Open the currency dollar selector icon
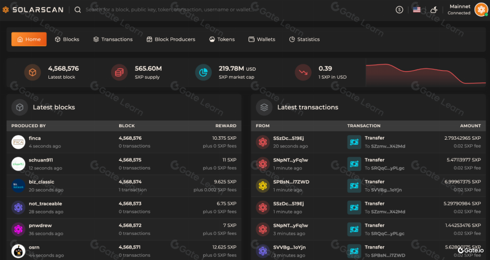The height and width of the screenshot is (260, 490). tap(399, 10)
